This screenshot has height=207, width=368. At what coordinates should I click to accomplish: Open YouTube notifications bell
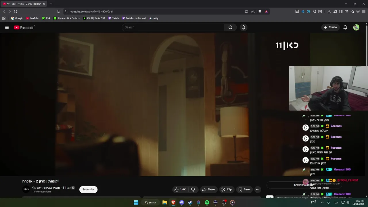tap(345, 27)
